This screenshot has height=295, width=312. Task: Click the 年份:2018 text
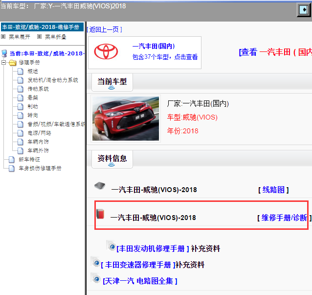183,131
